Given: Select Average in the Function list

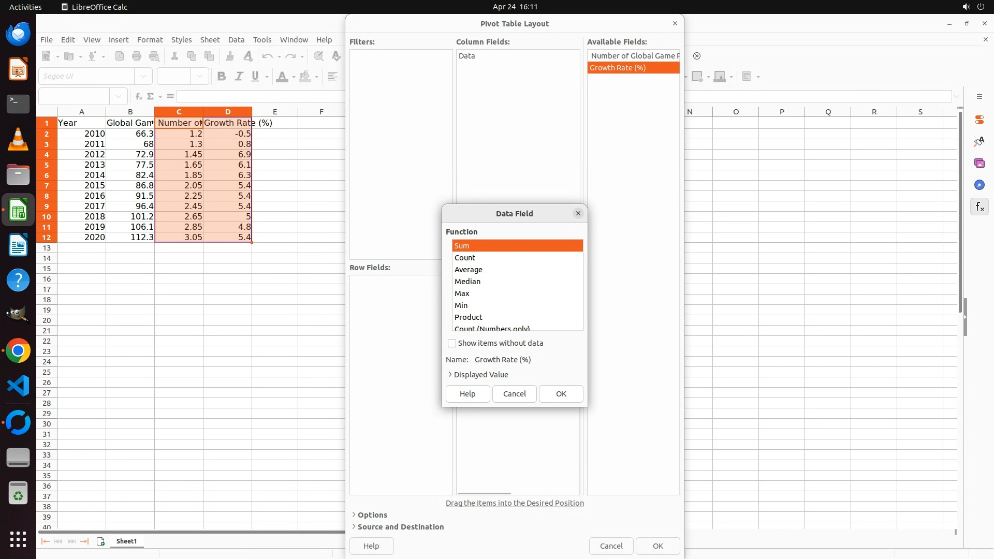Looking at the screenshot, I should click(468, 270).
